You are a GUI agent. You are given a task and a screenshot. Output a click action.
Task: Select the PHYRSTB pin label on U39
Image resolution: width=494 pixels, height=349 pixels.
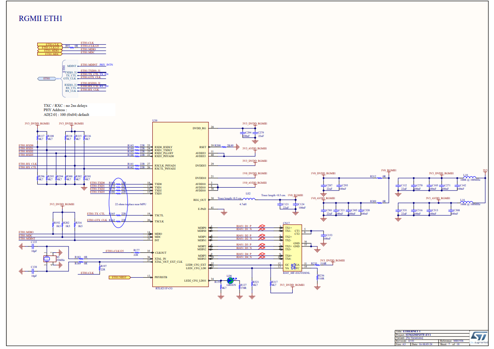point(161,277)
